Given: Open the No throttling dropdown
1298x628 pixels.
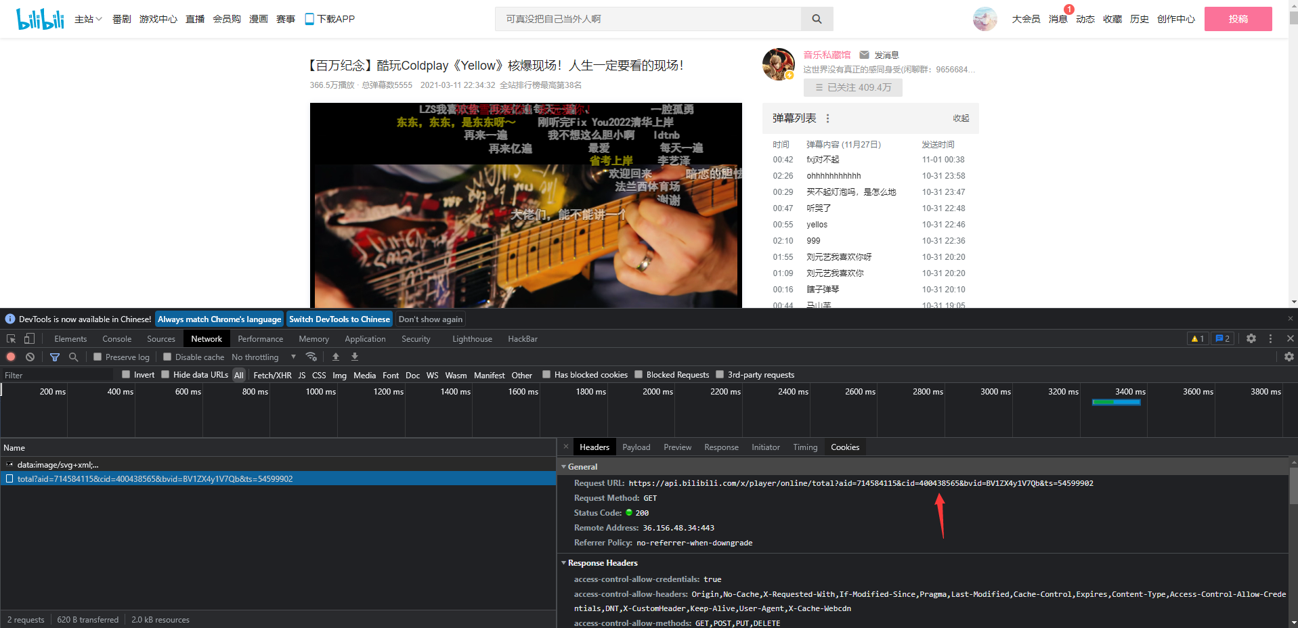Looking at the screenshot, I should pos(264,357).
